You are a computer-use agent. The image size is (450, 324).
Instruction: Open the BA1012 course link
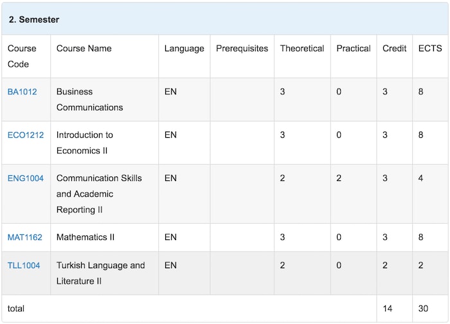coord(22,92)
